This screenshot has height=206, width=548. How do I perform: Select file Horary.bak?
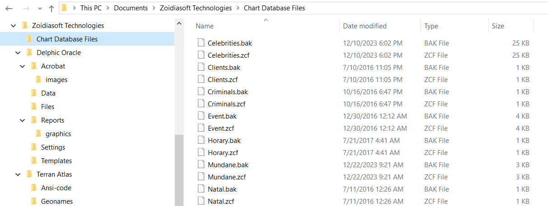pyautogui.click(x=225, y=141)
